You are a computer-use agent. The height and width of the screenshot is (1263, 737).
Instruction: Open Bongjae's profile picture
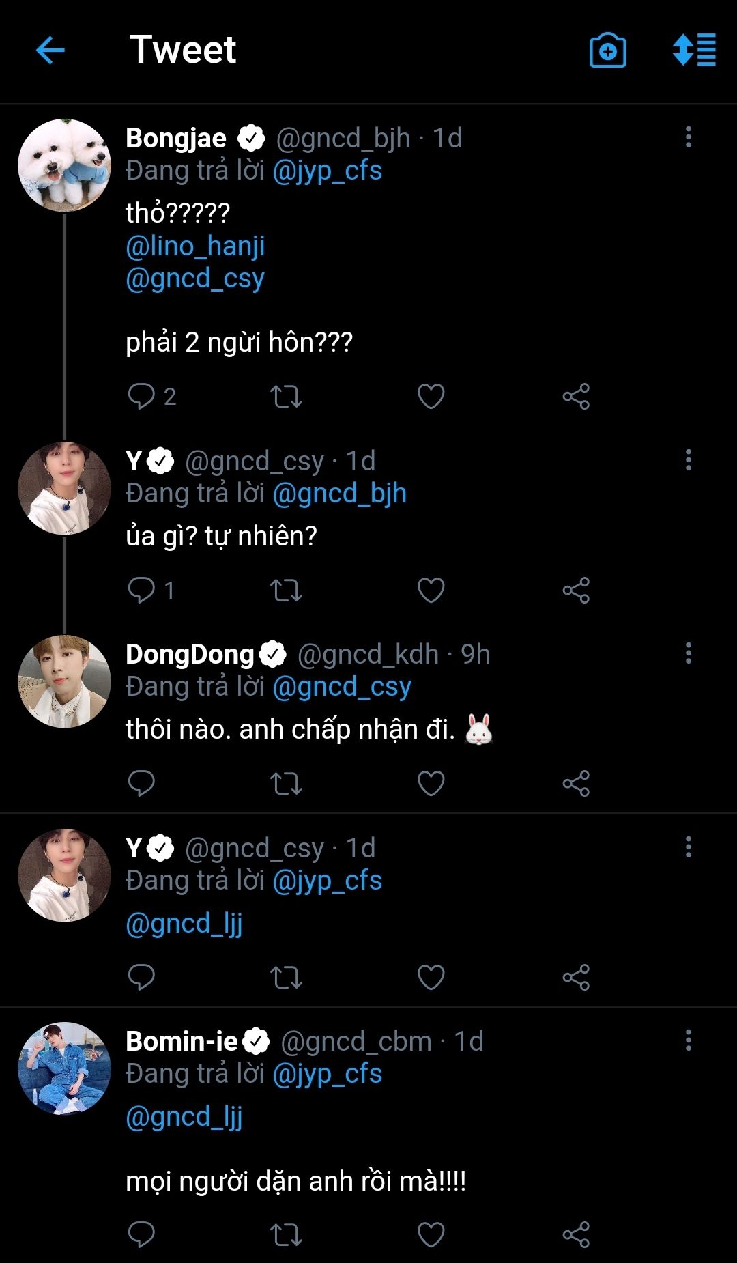pos(64,165)
